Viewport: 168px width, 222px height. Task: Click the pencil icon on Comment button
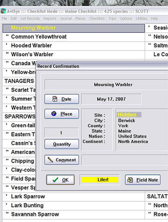[50, 160]
